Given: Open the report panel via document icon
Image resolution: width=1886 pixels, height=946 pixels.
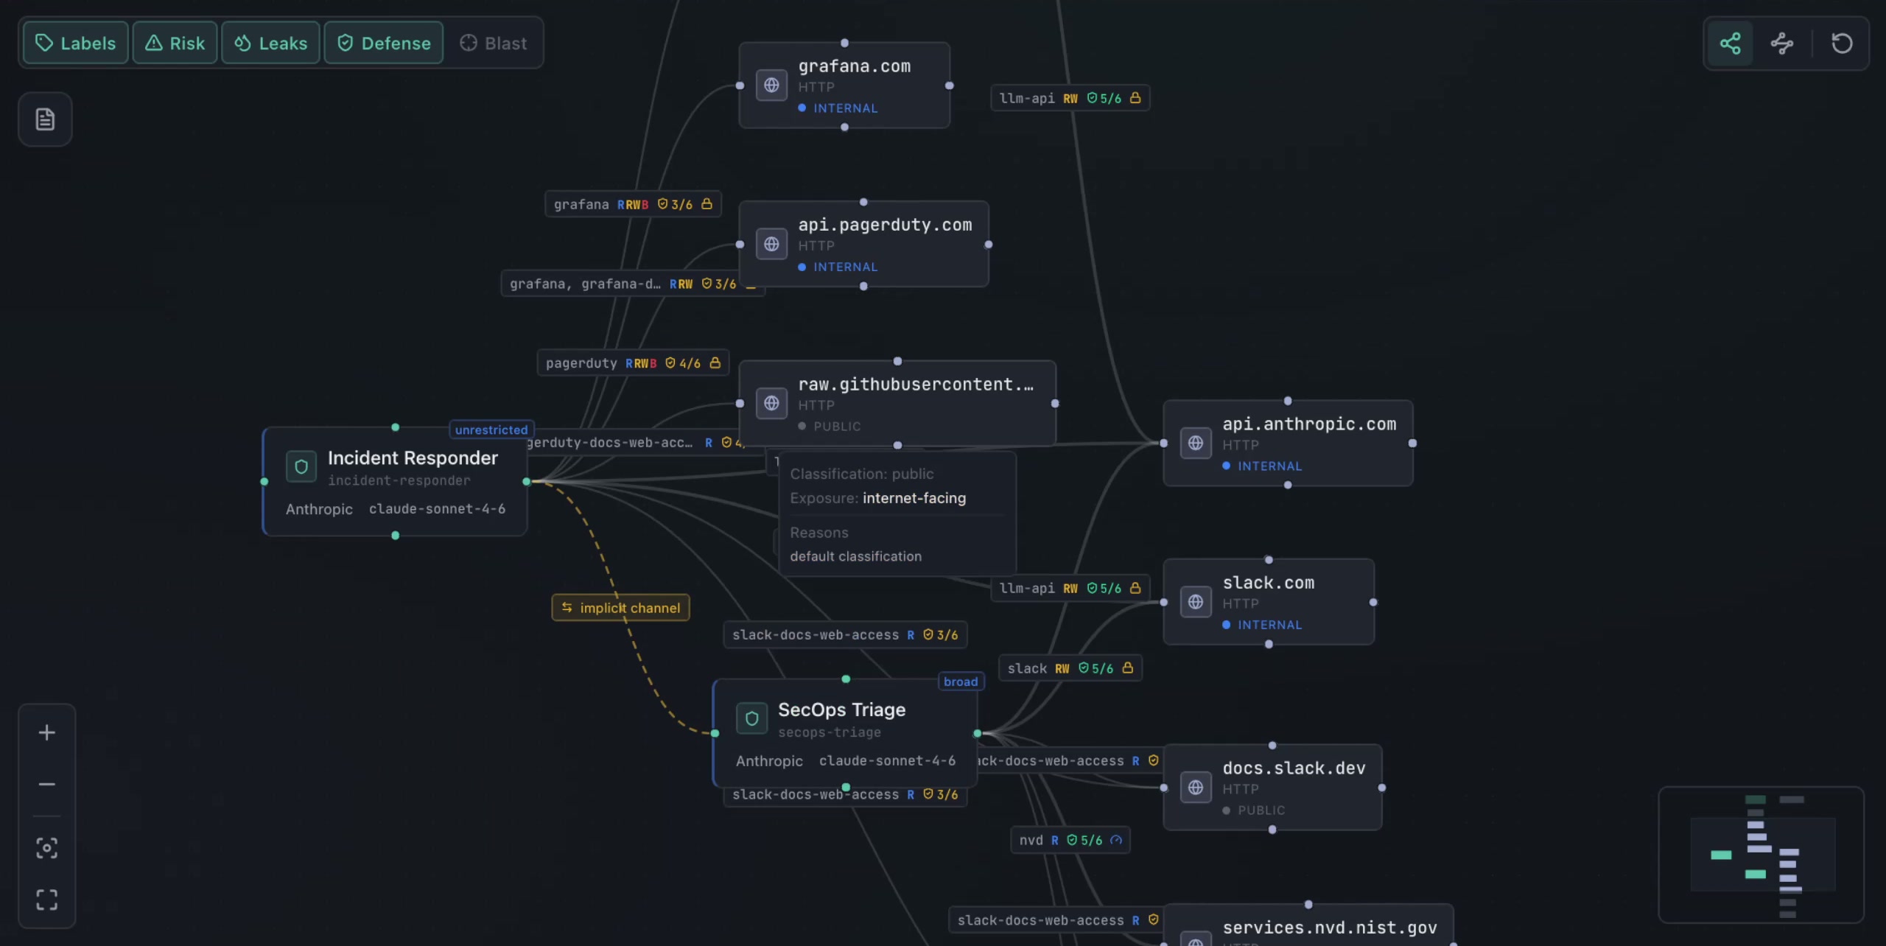Looking at the screenshot, I should click(x=45, y=119).
